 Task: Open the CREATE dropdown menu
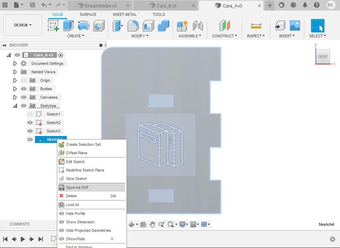[x=76, y=36]
